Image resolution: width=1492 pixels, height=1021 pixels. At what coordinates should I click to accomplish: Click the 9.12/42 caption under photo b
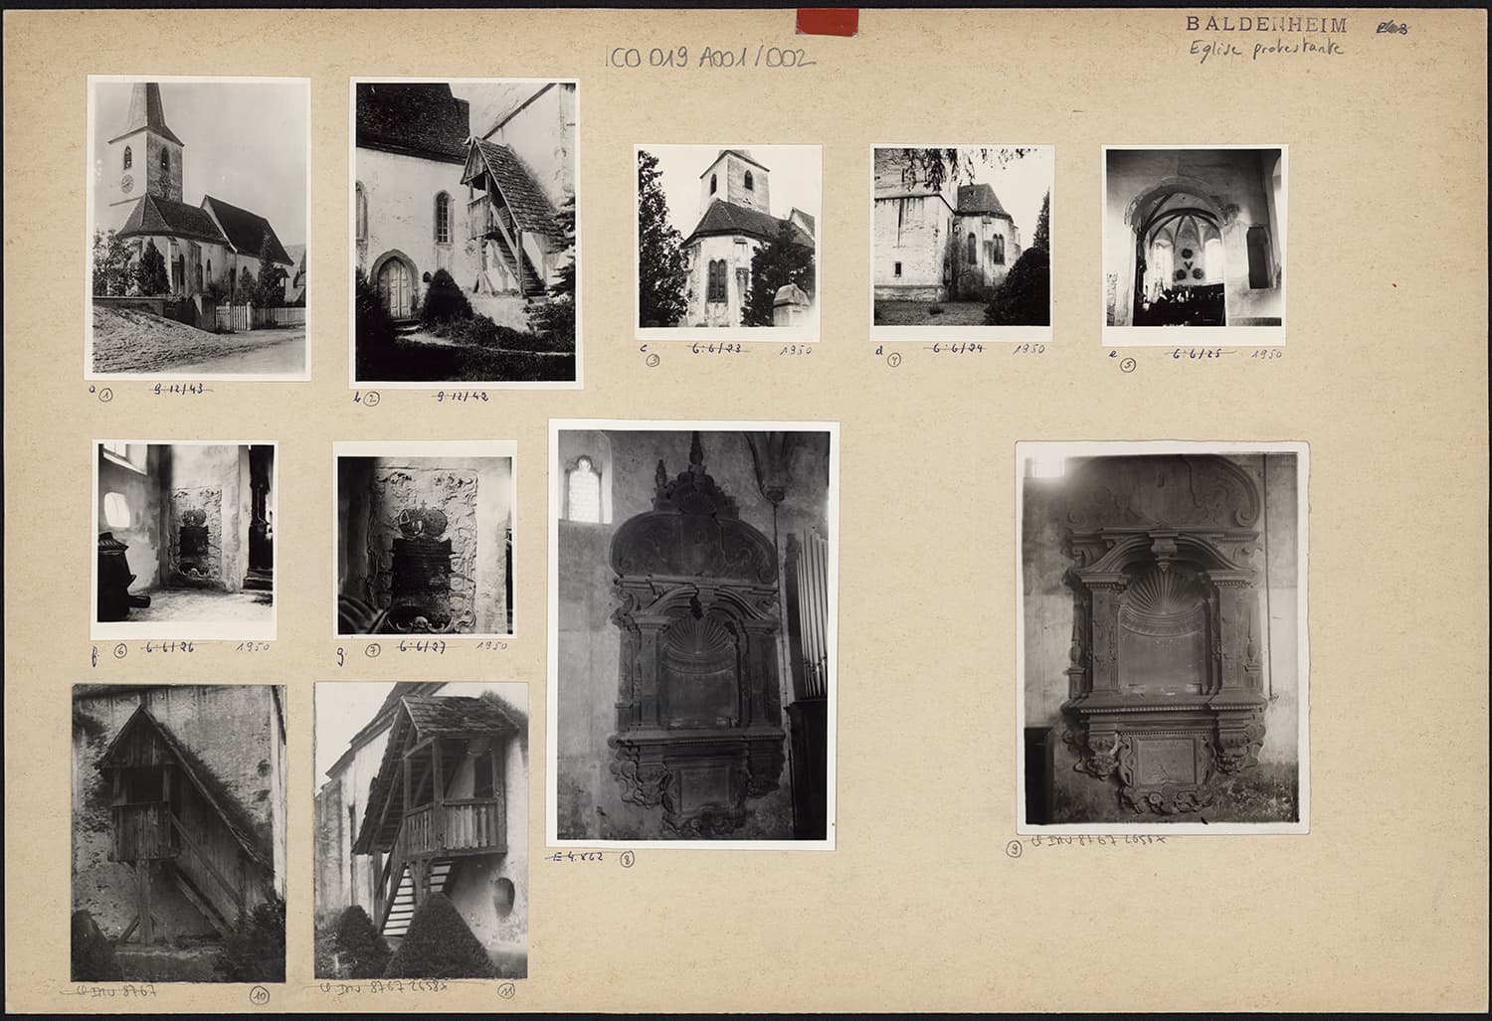pos(462,397)
